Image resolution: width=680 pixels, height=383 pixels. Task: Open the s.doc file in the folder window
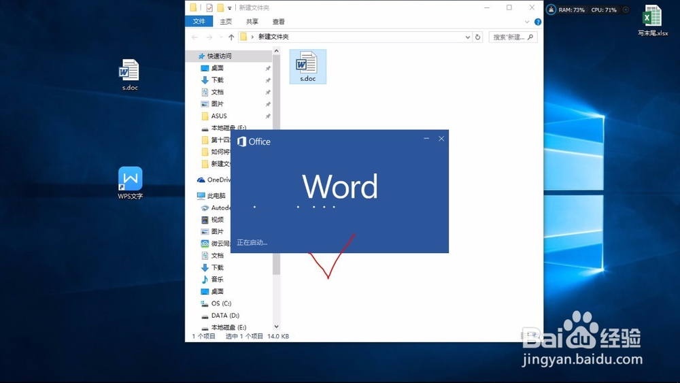click(307, 67)
